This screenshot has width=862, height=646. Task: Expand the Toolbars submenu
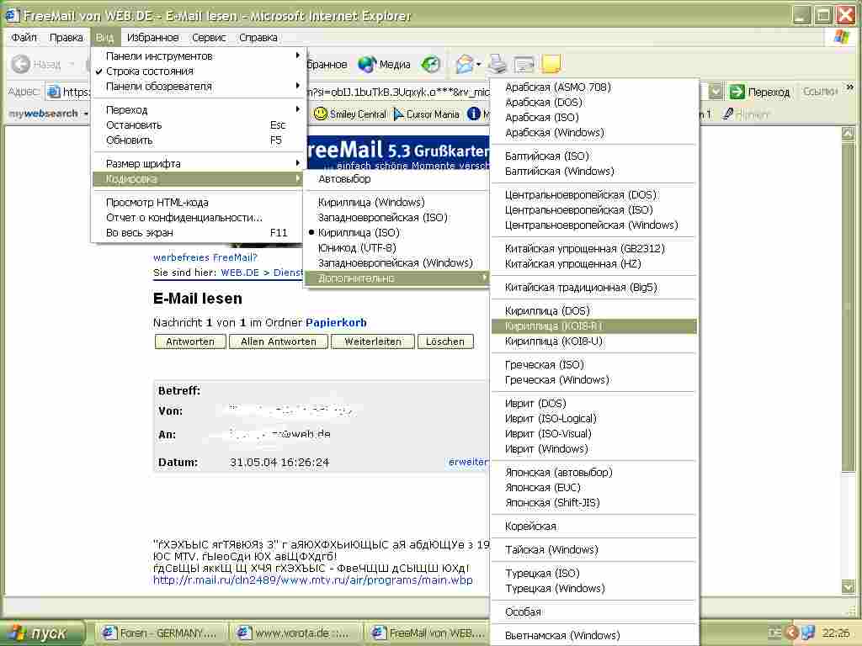tap(197, 56)
